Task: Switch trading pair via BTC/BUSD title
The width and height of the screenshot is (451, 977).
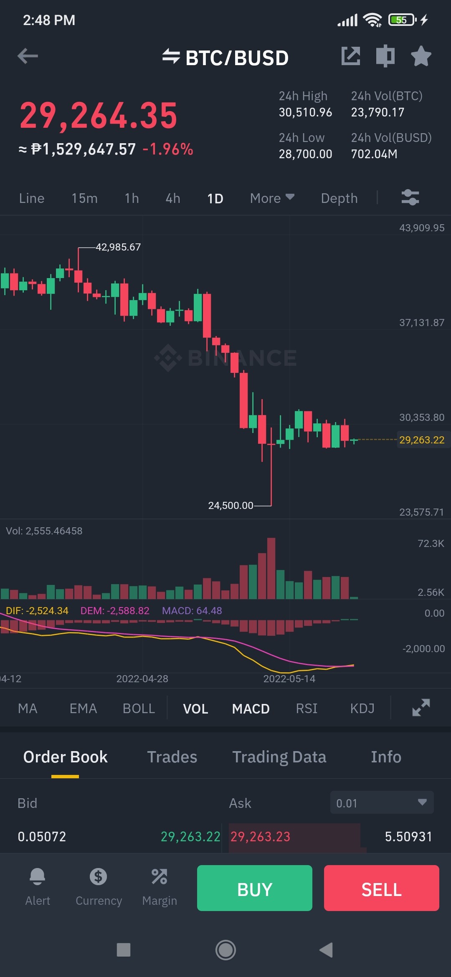Action: (225, 58)
